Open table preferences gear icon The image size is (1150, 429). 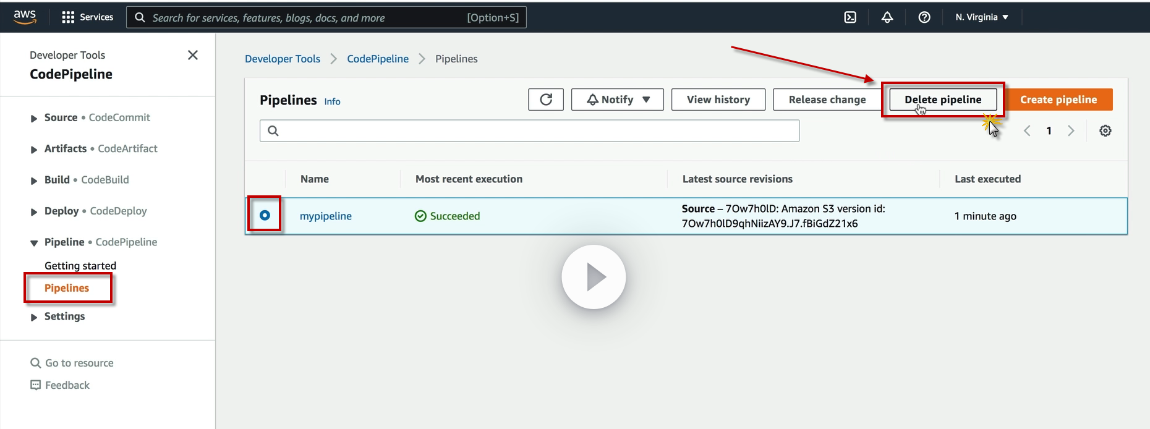1105,130
